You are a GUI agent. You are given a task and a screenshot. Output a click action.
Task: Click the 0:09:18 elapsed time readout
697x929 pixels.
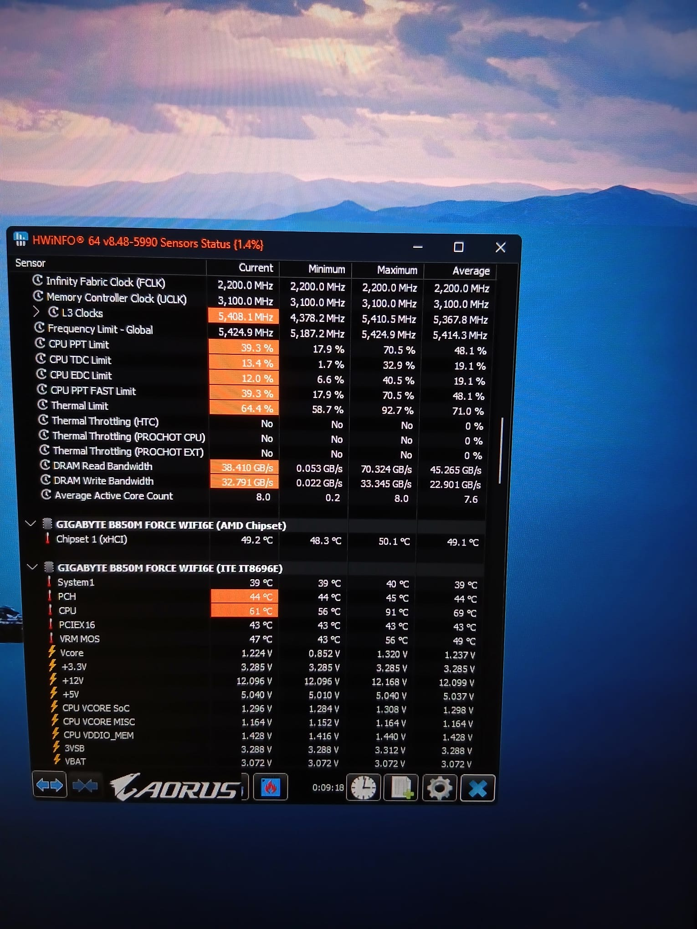coord(328,787)
